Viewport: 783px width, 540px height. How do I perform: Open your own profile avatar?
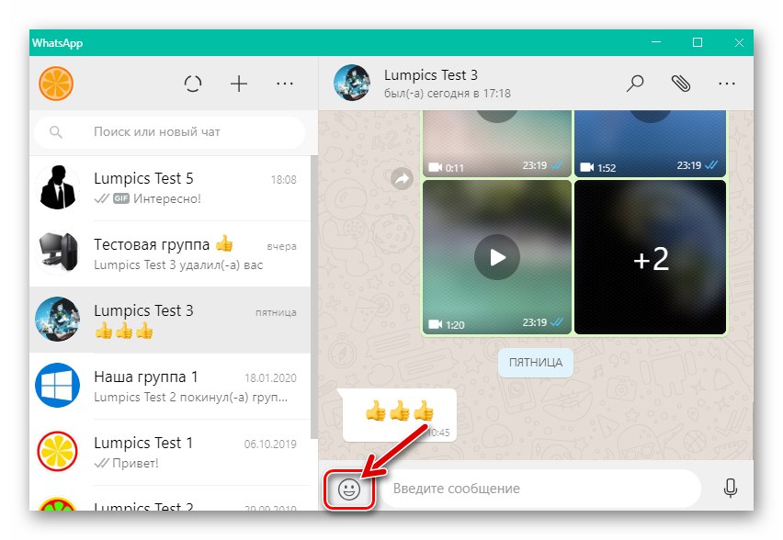click(58, 83)
